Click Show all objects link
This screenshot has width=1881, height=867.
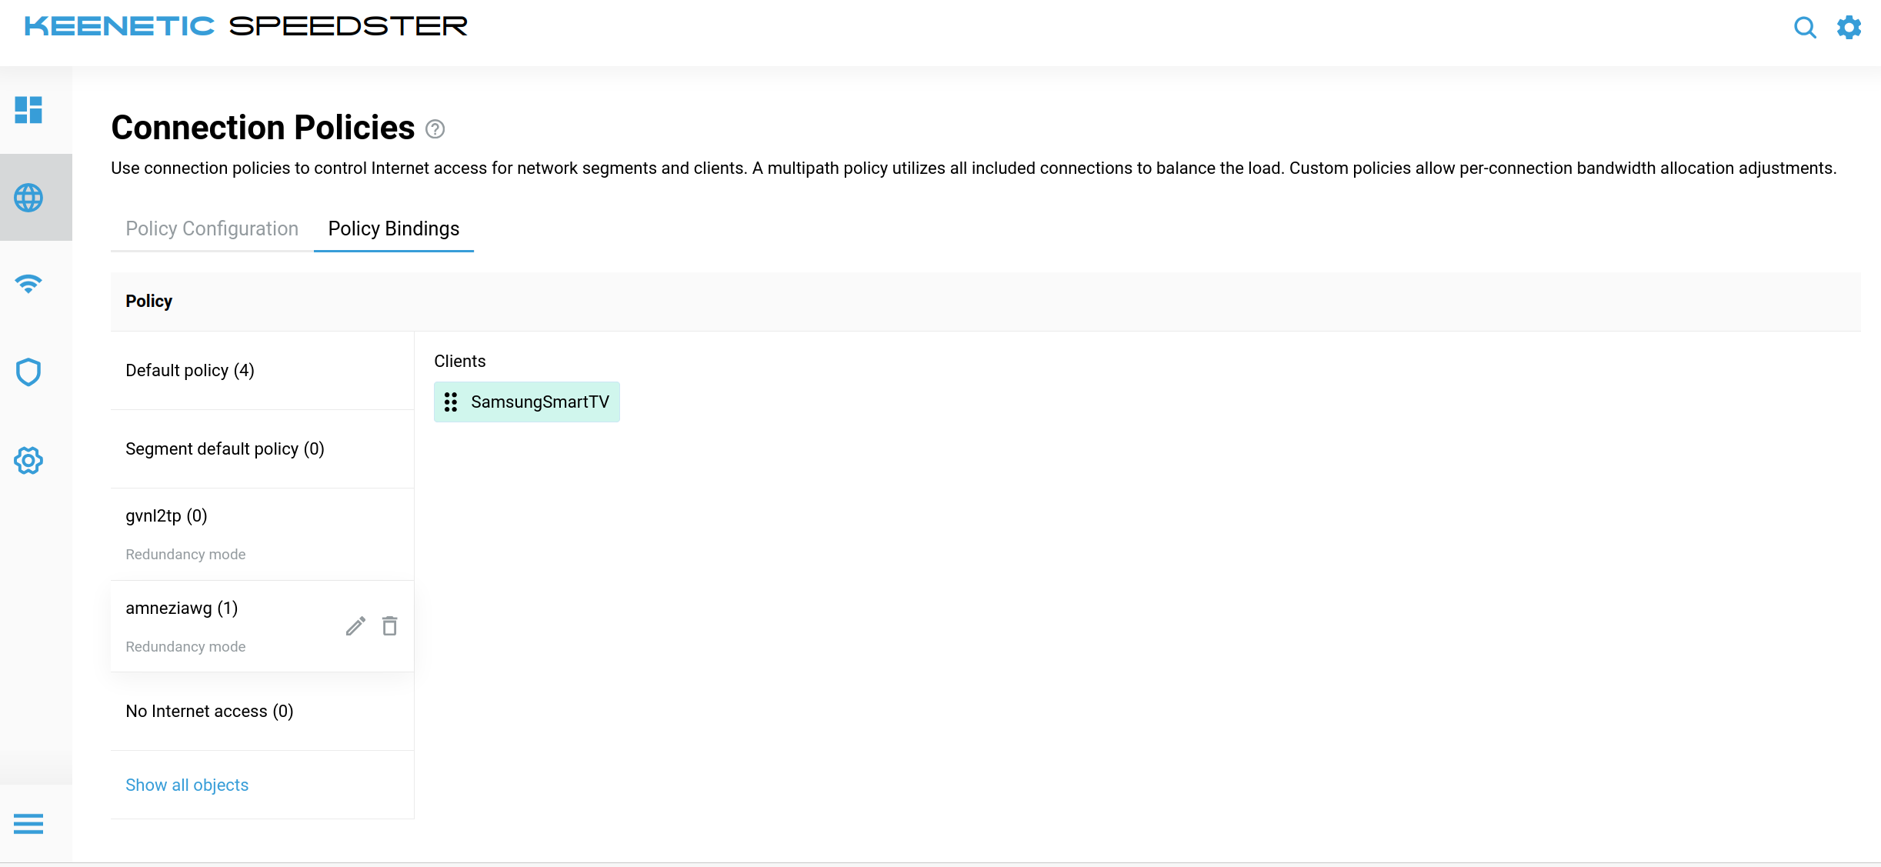[x=187, y=785]
